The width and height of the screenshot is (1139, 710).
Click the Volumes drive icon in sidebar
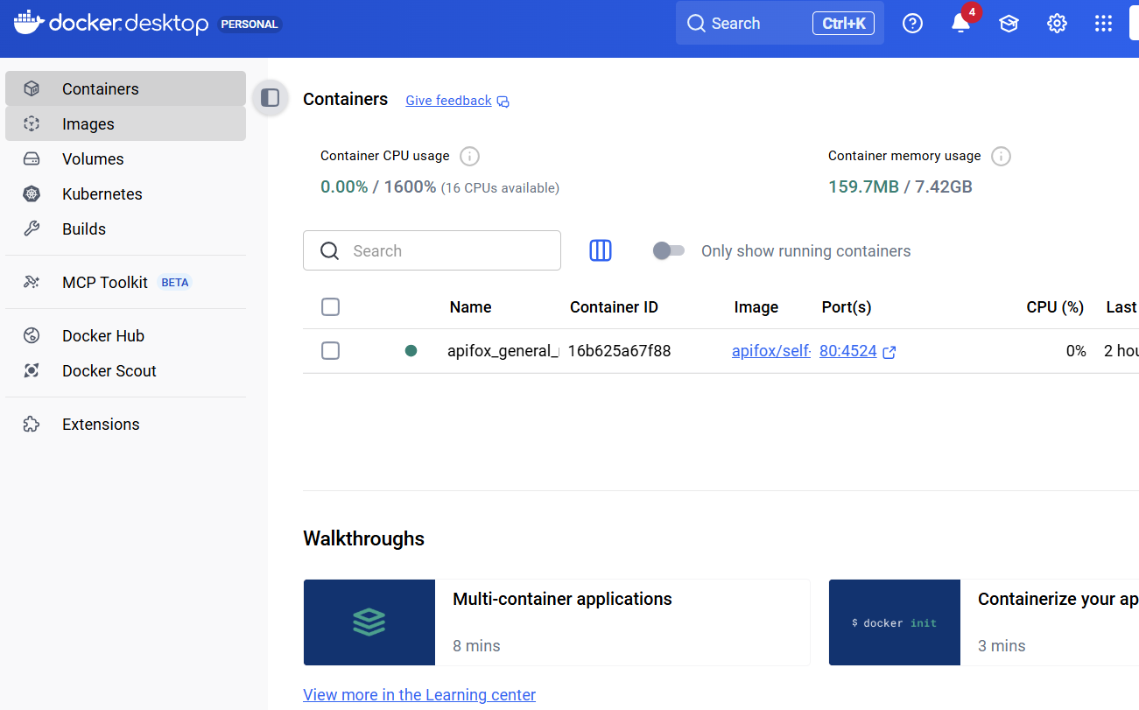click(32, 158)
